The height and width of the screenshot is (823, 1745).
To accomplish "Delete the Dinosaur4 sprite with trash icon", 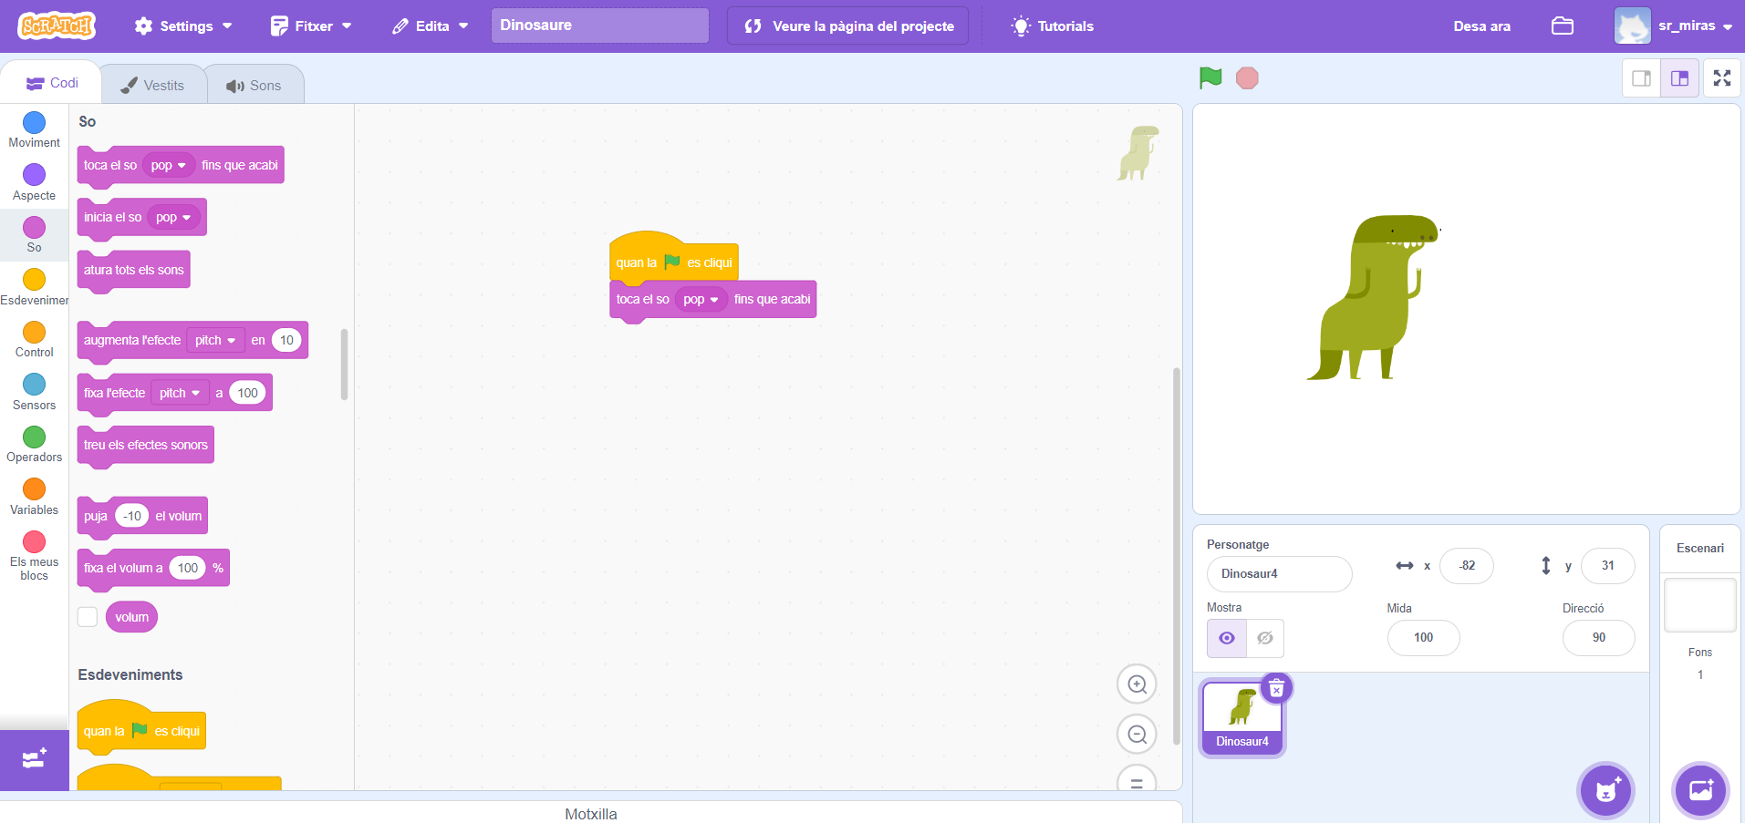I will click(x=1276, y=688).
